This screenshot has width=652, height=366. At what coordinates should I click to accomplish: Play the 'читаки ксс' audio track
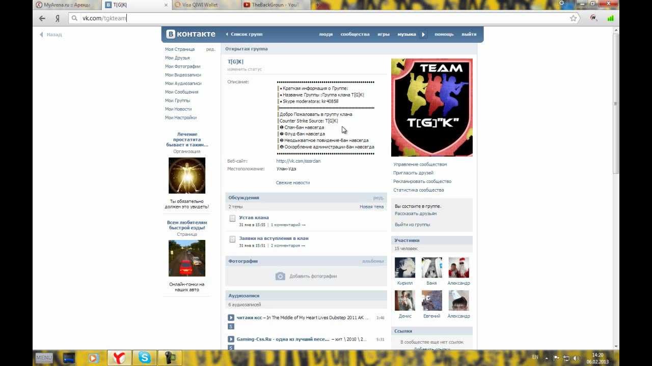click(231, 318)
